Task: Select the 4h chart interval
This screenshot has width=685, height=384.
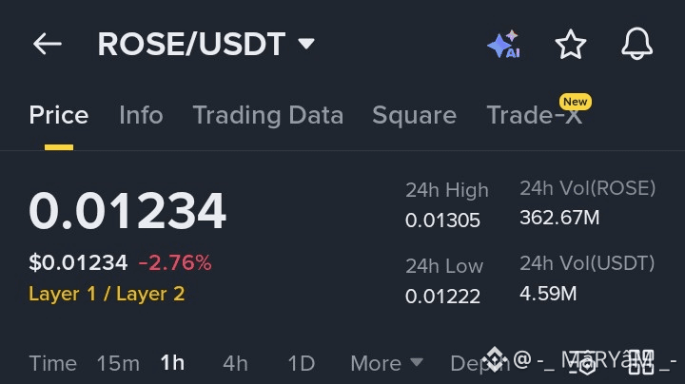Action: (x=235, y=363)
